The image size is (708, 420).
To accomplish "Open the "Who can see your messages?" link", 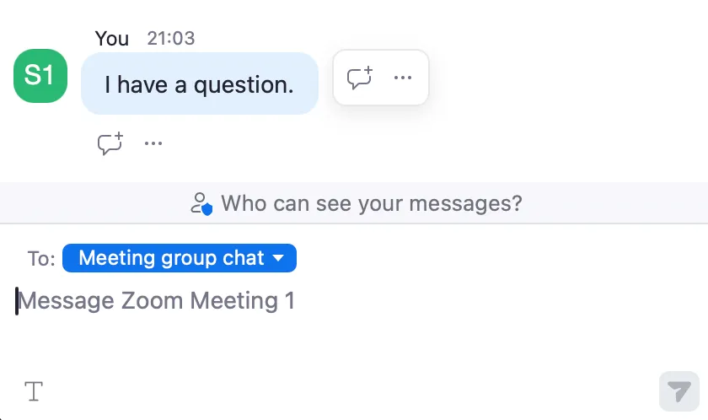I will click(x=371, y=203).
